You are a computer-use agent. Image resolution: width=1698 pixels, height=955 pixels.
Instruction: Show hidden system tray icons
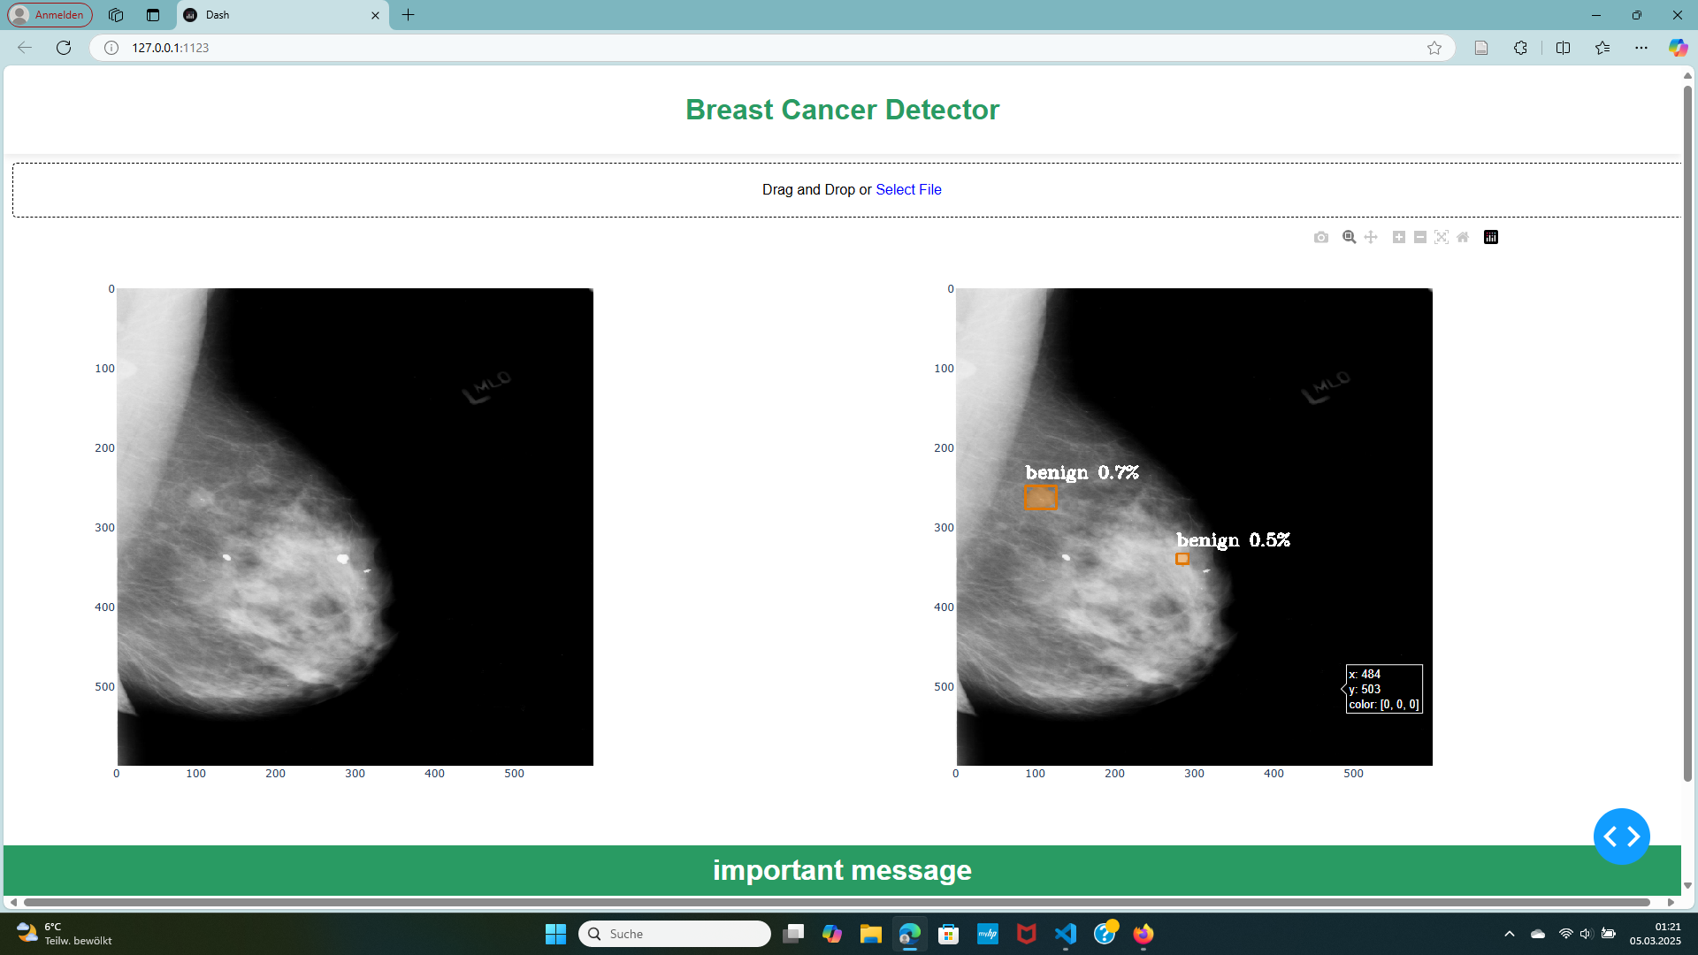[1510, 934]
